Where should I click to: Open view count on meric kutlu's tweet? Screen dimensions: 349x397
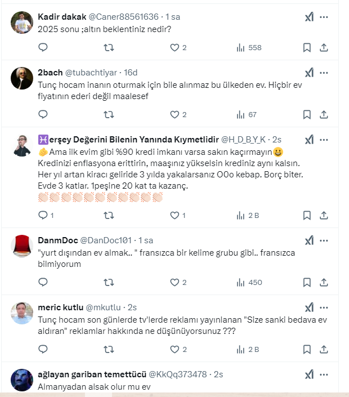click(x=248, y=349)
